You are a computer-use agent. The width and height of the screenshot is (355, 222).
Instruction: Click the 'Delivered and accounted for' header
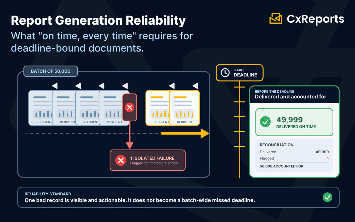[291, 97]
